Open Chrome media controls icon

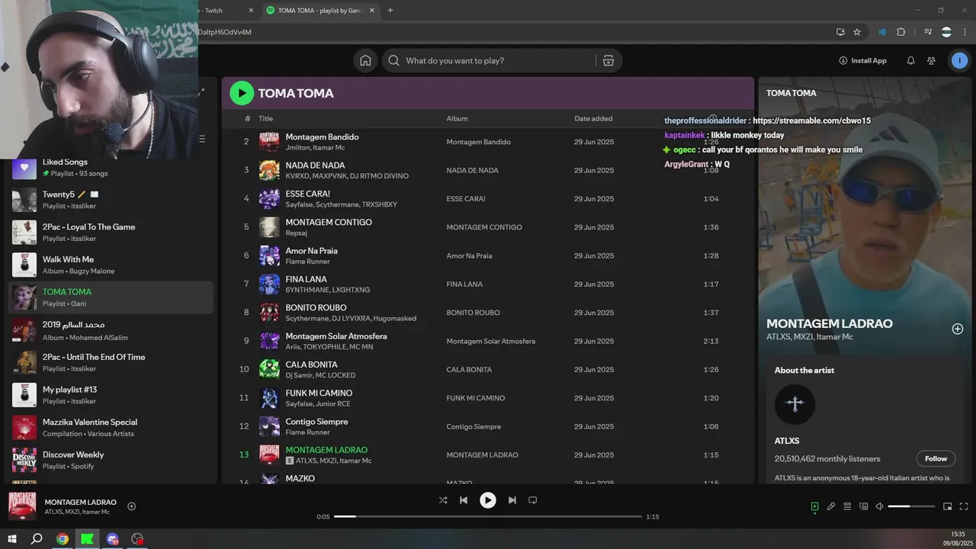click(928, 32)
